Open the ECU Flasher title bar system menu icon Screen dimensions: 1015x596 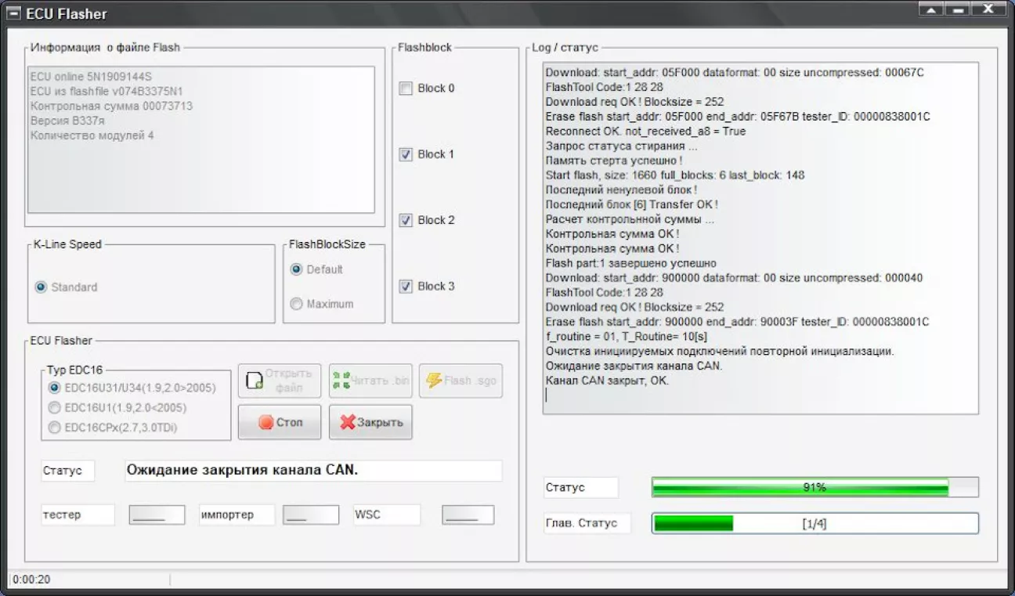14,13
